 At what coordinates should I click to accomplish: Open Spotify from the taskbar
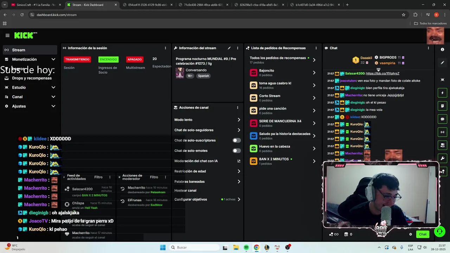[x=246, y=247]
